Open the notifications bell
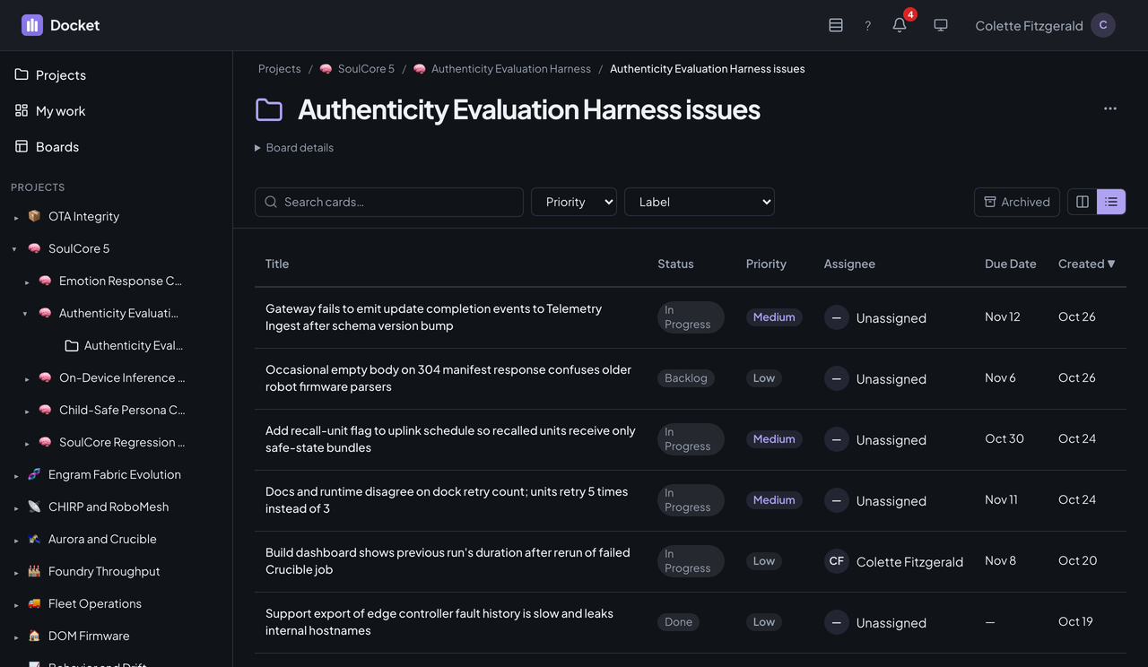The height and width of the screenshot is (667, 1148). [x=900, y=25]
